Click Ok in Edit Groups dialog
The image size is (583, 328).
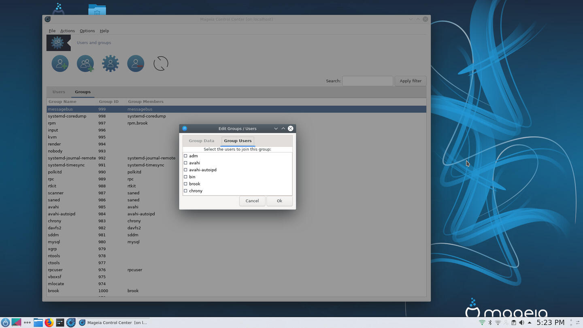[279, 201]
